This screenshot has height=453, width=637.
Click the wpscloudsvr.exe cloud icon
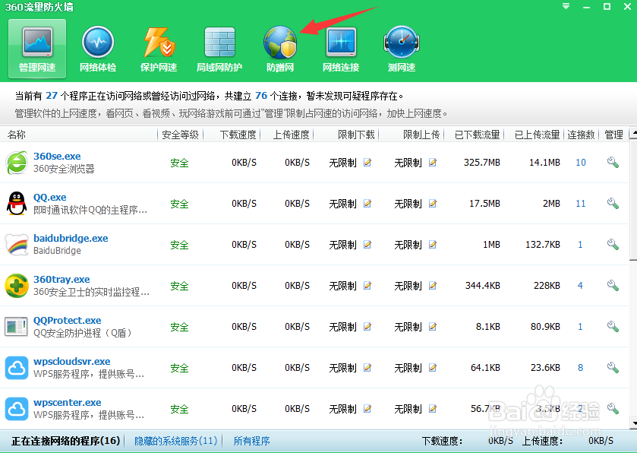pos(17,368)
